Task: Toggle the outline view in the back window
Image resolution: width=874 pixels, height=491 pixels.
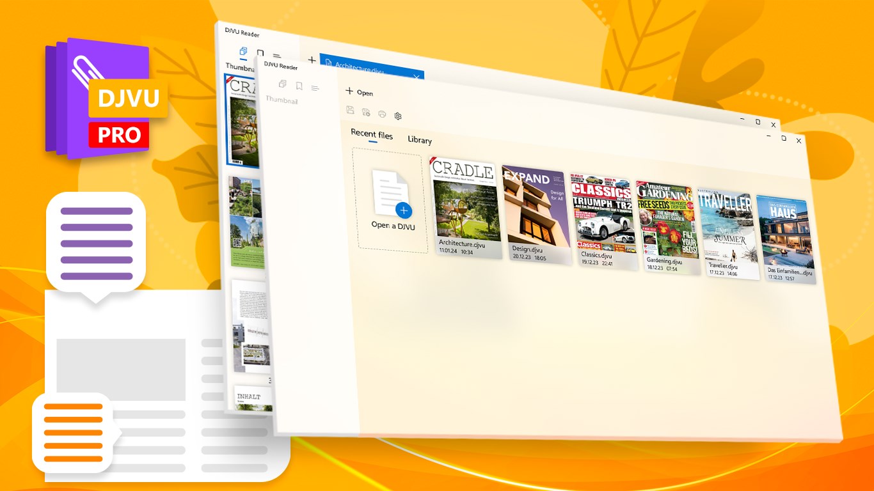Action: (276, 55)
